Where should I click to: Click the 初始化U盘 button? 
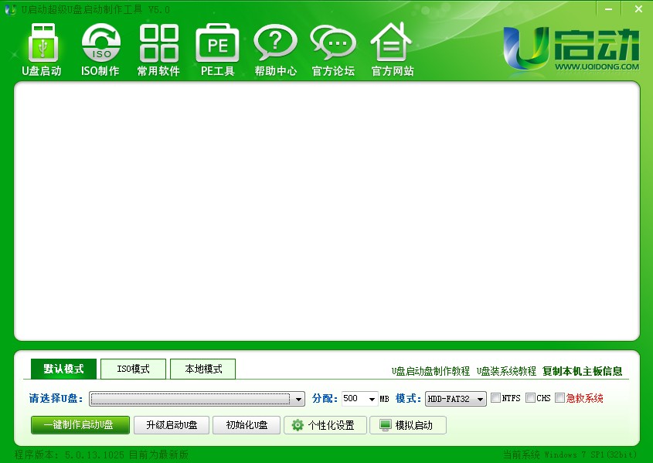click(247, 425)
